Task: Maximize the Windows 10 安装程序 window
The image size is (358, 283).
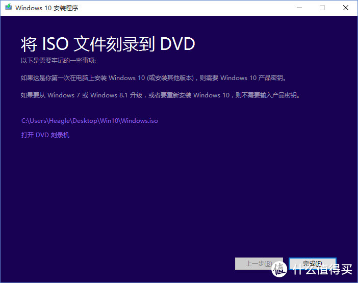Action: [322, 8]
